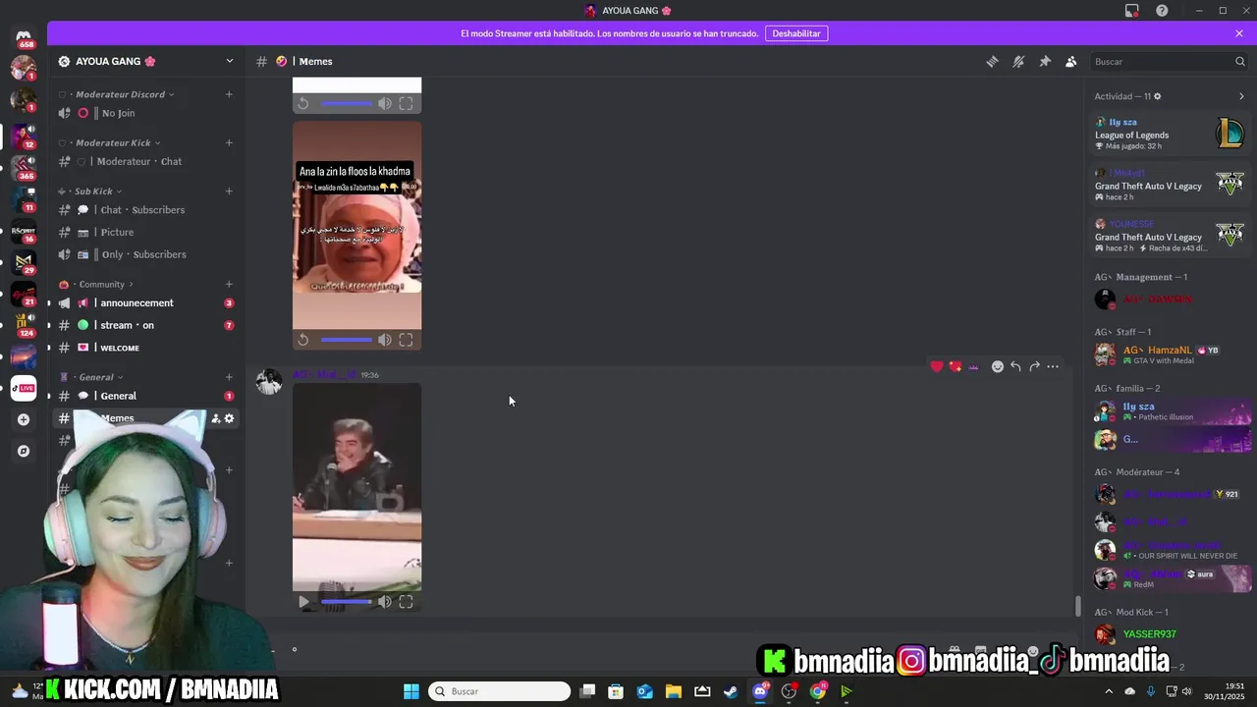1257x707 pixels.
Task: Open the Moderateur · Chat channel
Action: [145, 161]
